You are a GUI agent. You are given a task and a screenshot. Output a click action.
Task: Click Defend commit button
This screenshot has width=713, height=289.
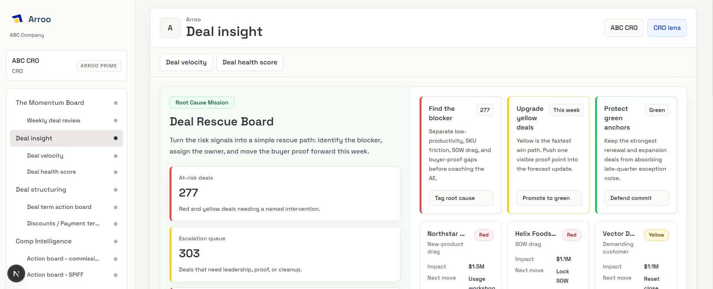point(637,198)
